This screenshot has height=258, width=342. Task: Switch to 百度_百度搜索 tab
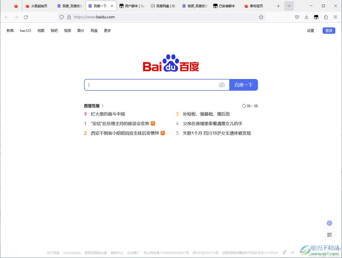(70, 6)
